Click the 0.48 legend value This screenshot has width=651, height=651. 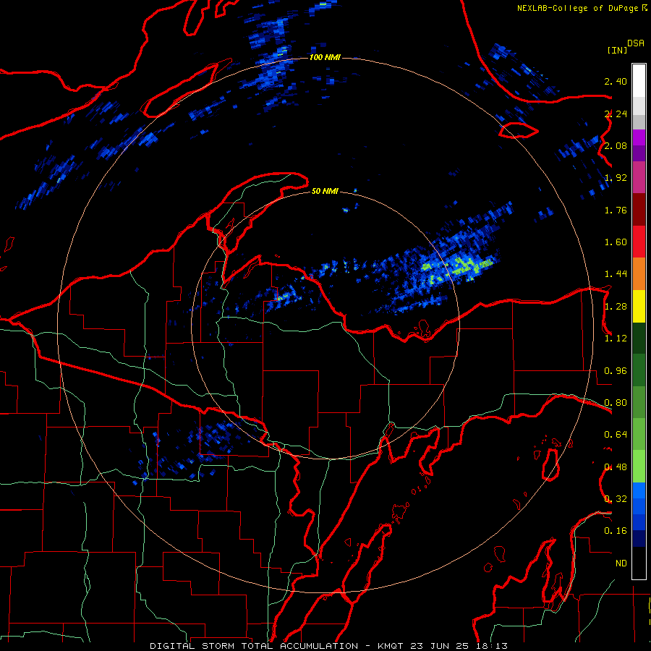coord(616,467)
